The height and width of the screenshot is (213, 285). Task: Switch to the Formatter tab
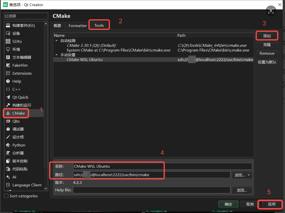pyautogui.click(x=78, y=26)
